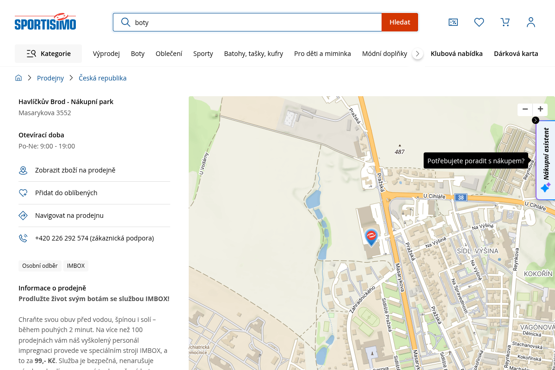Click the Hledat search button

(400, 22)
